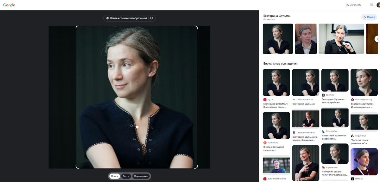Image resolution: width=380 pixels, height=182 pixels.
Task: Open the hubspeakers.ru result thumbnail
Action: 306,83
